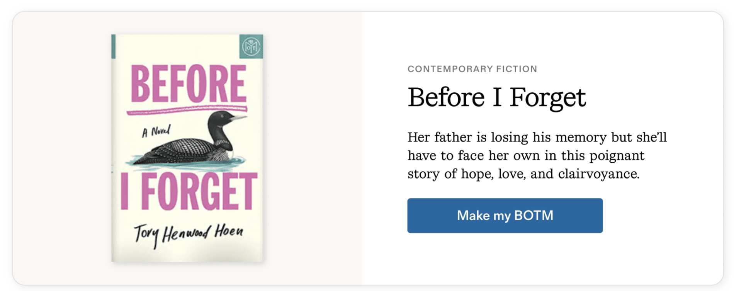Open the Before I Forget title heading

coord(496,97)
